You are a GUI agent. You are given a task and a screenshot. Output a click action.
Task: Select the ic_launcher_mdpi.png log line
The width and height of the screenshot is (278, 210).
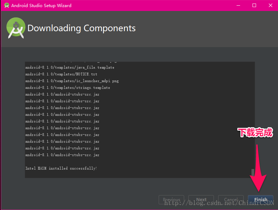(x=72, y=81)
